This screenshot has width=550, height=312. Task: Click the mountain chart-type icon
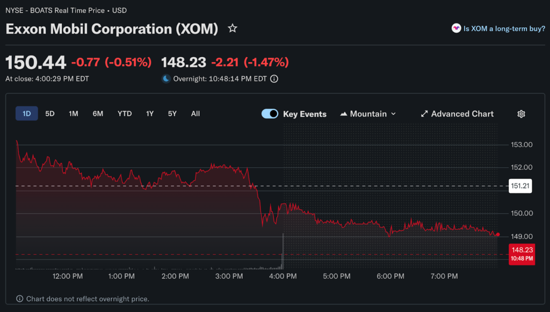[344, 114]
